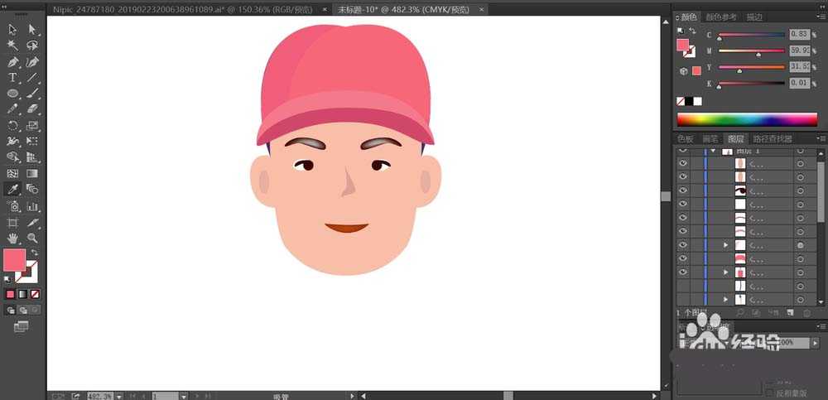The width and height of the screenshot is (828, 400).
Task: Select the Type tool in the toolbox
Action: (13, 77)
